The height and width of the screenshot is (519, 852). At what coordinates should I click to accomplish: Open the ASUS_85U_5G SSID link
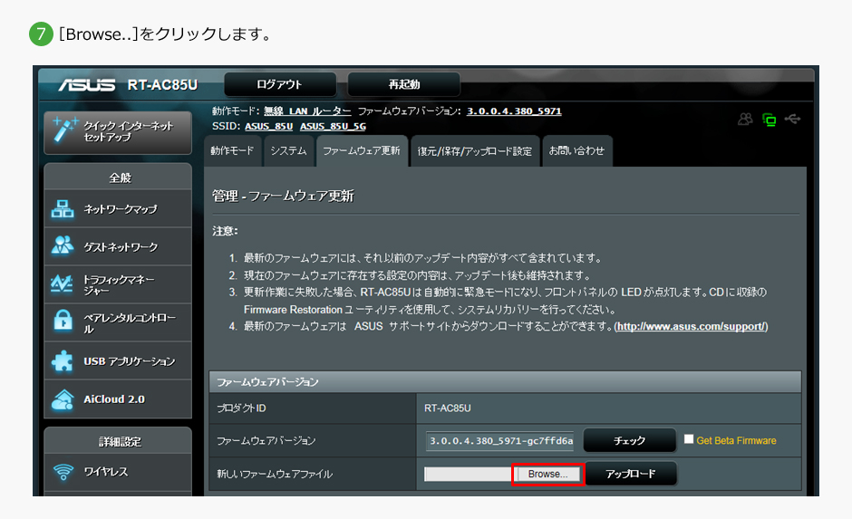point(333,127)
